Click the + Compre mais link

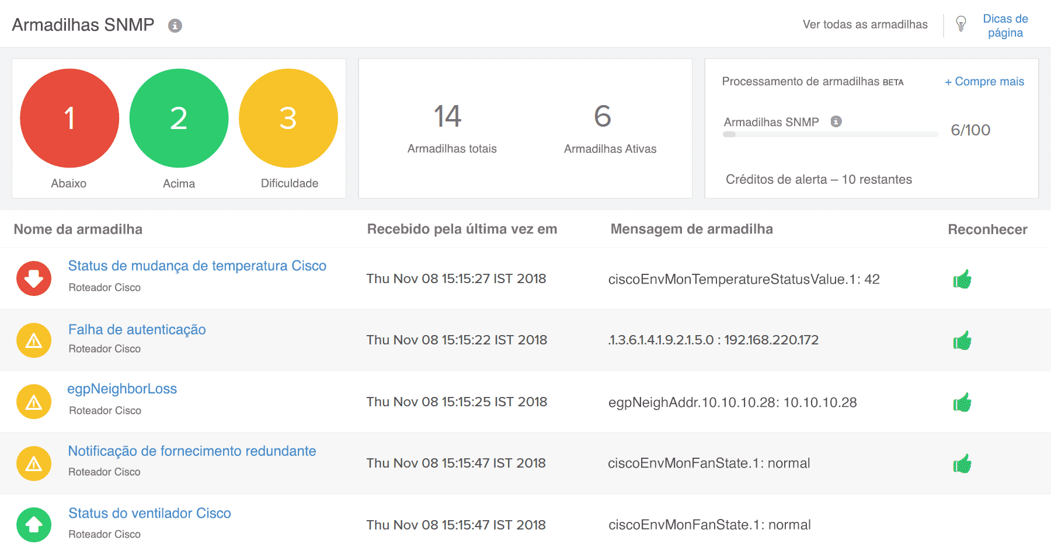[984, 82]
